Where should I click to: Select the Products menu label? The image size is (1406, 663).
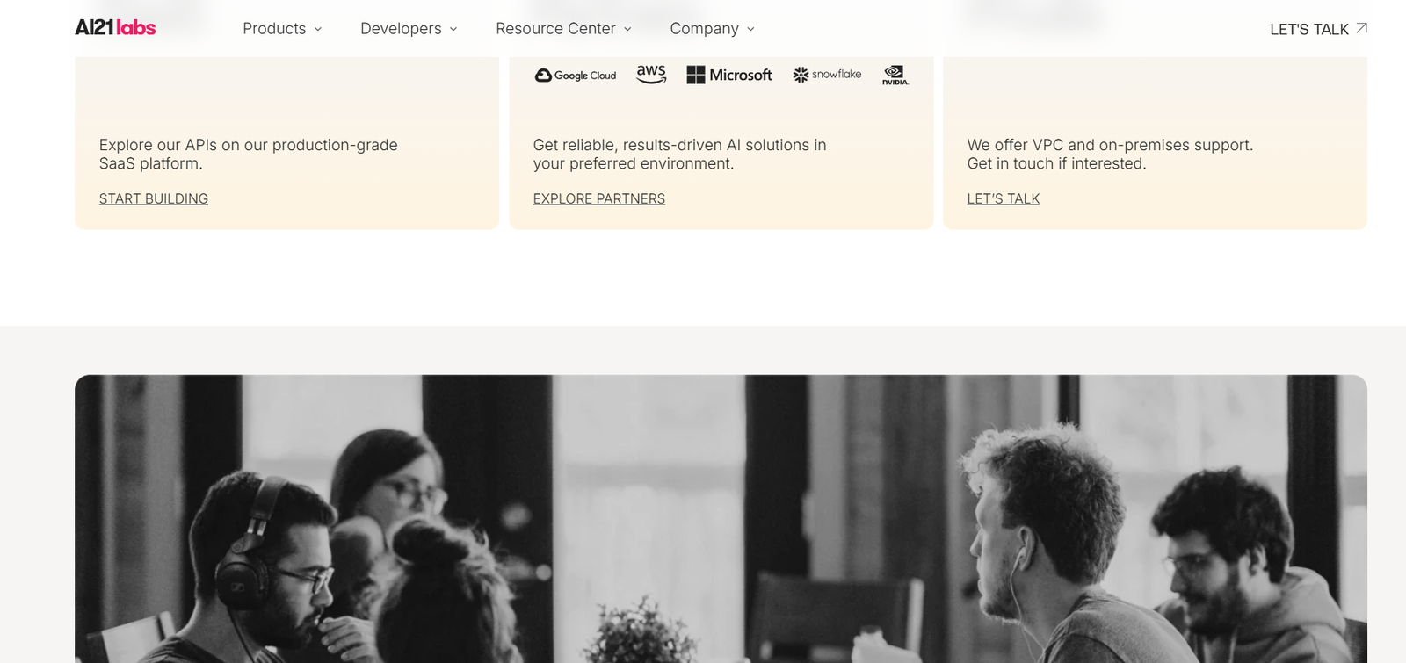pos(274,29)
